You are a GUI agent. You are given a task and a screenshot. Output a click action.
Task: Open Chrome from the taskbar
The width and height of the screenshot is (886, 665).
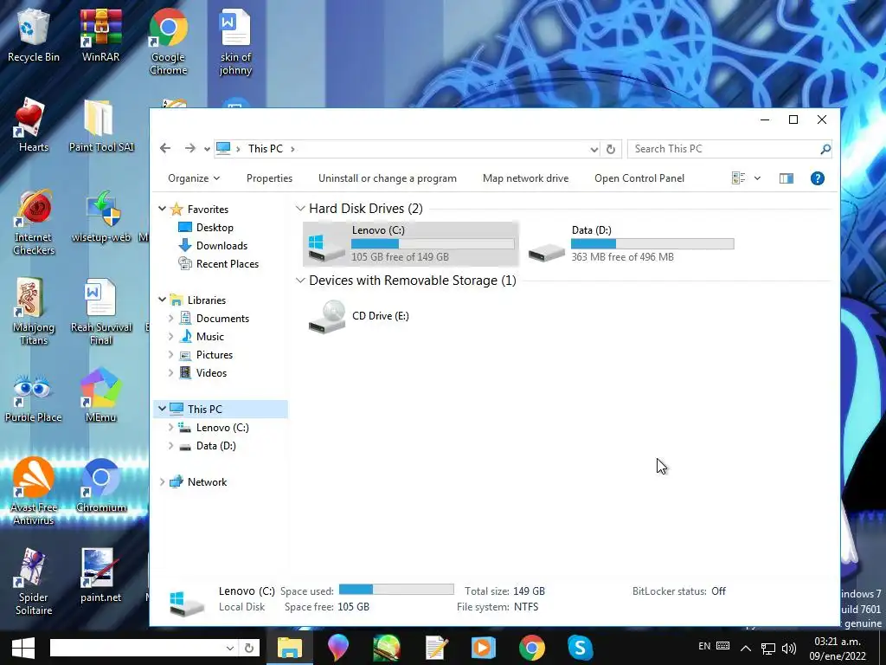(532, 648)
